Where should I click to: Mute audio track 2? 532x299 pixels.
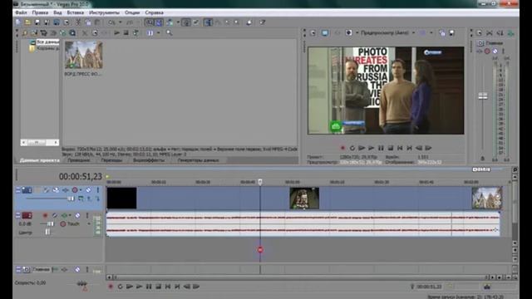tap(77, 215)
